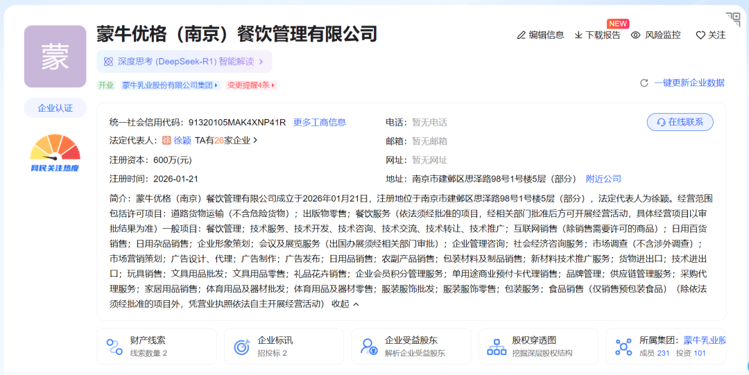Screen dimensions: 749x375
Task: Expand the 变更提醒4条 tag
Action: click(251, 85)
